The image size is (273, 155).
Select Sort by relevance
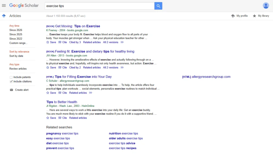[x=19, y=51]
